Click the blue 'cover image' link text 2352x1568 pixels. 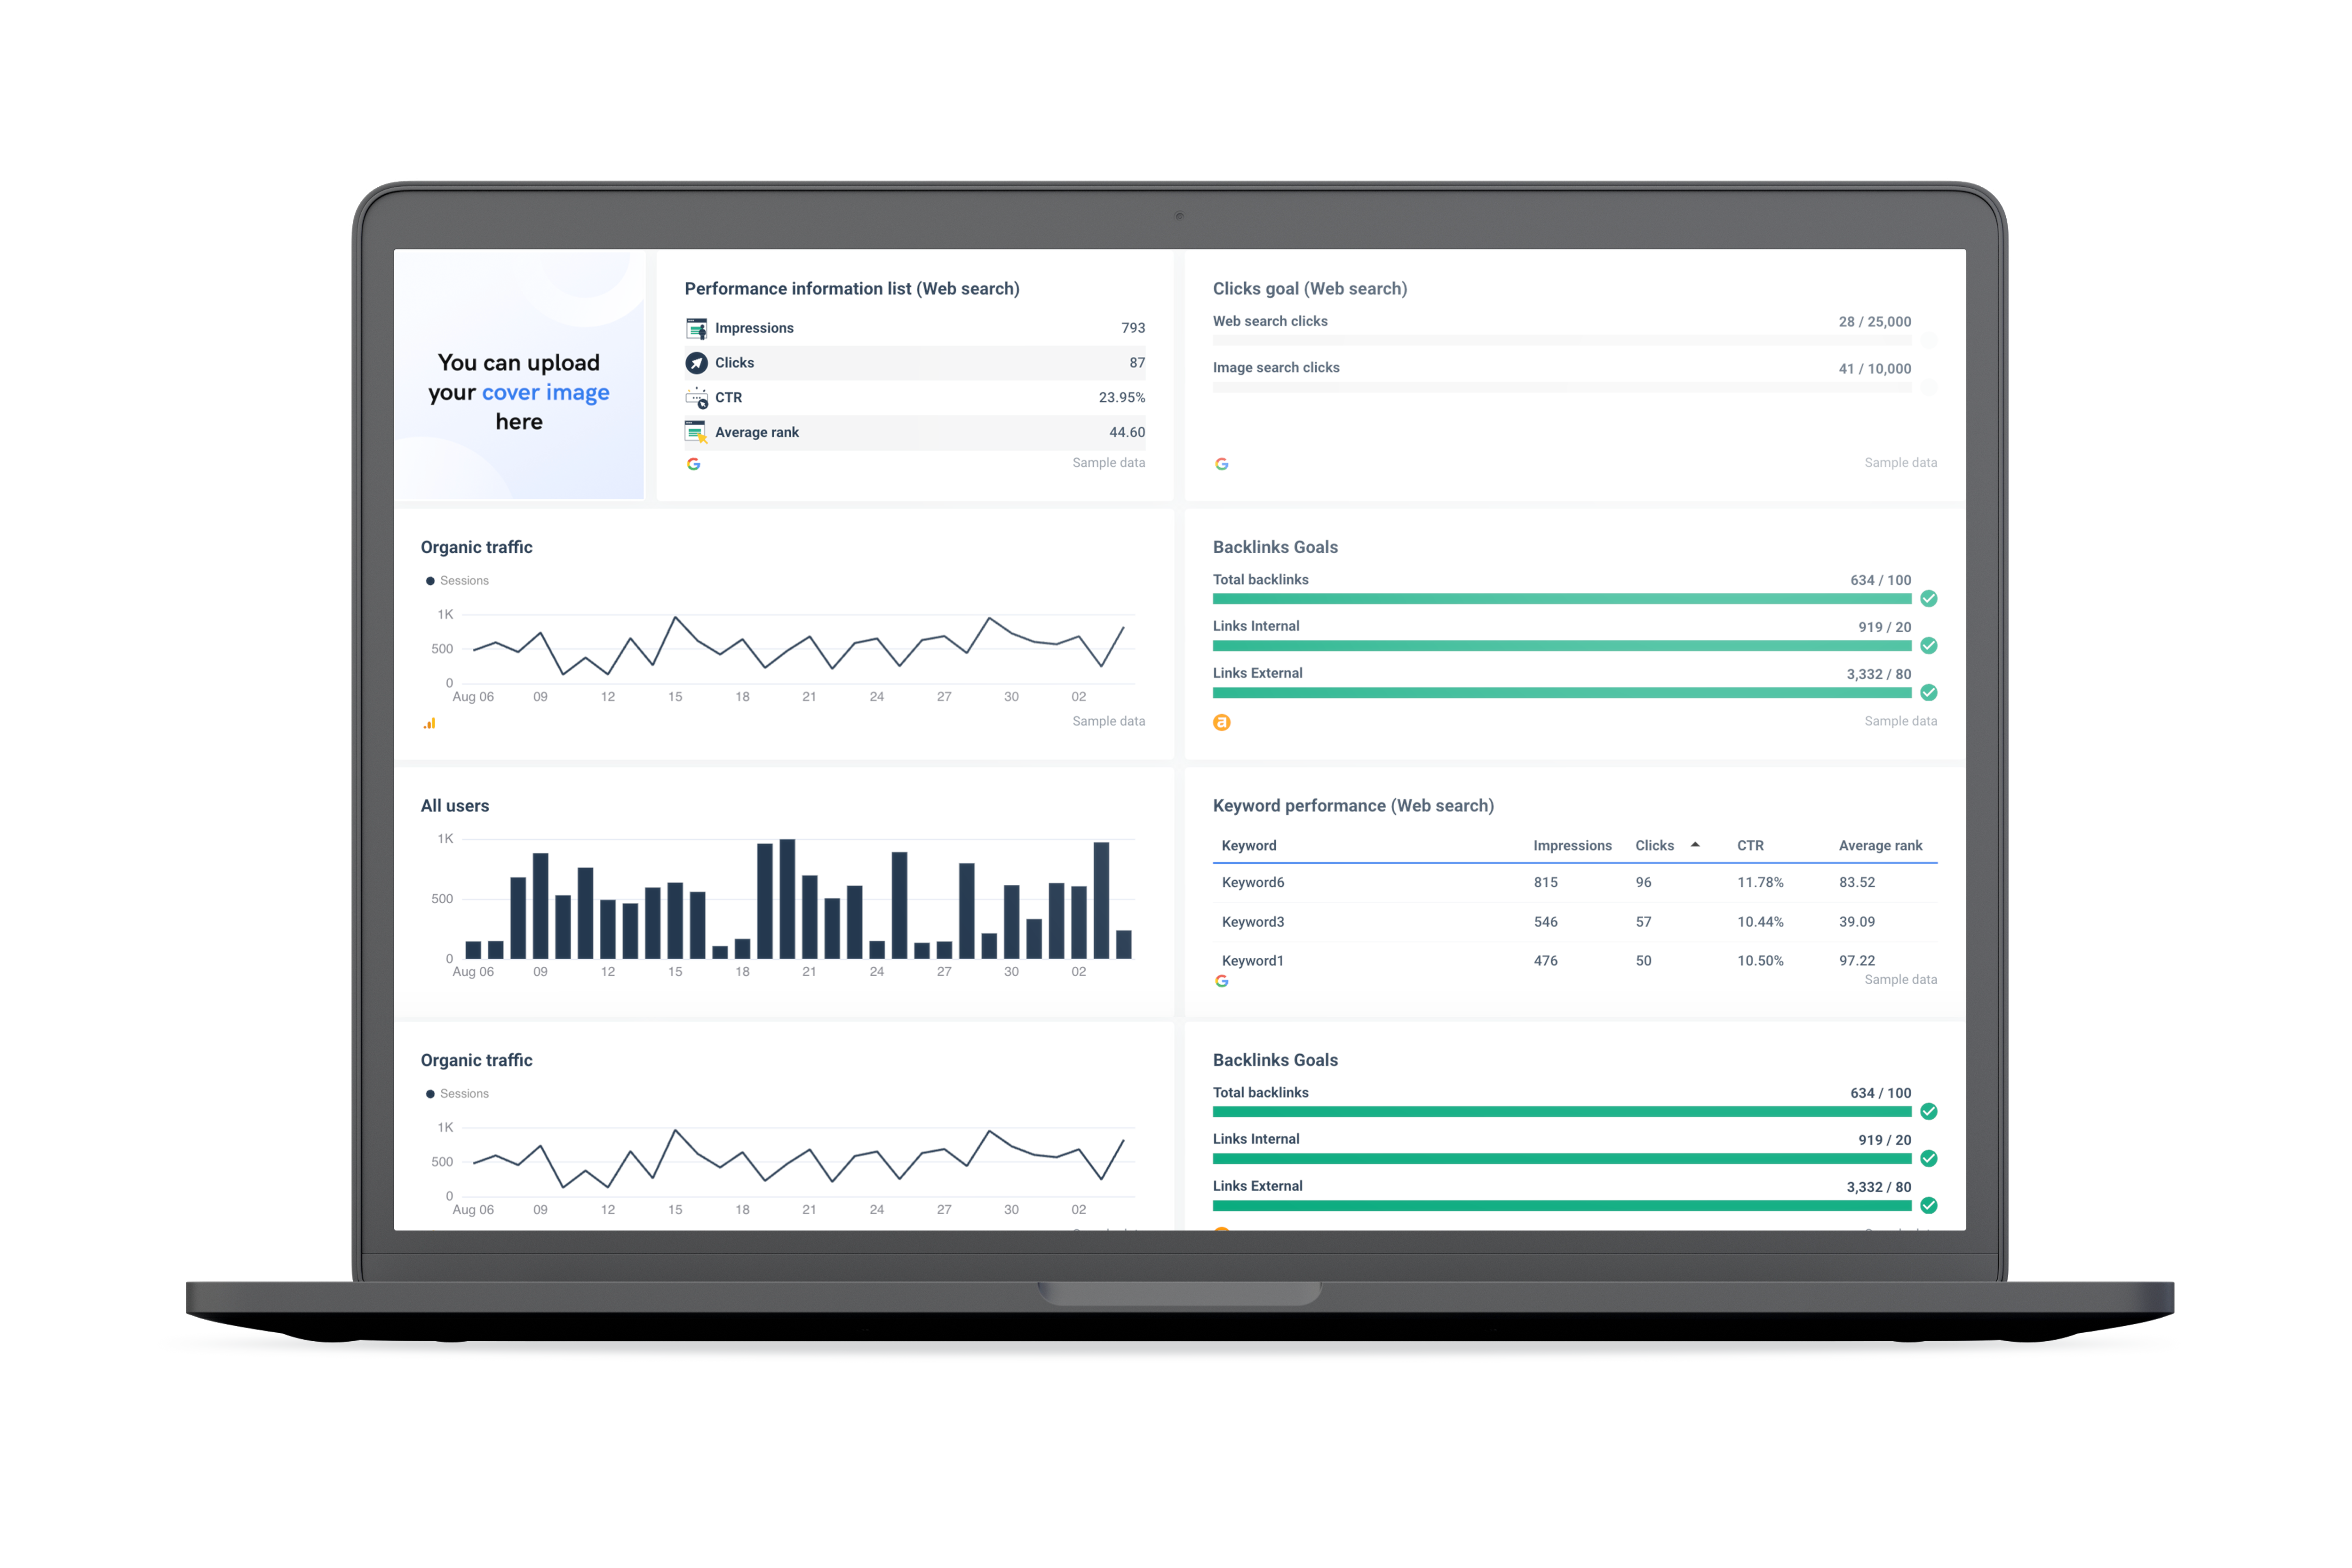pyautogui.click(x=545, y=392)
